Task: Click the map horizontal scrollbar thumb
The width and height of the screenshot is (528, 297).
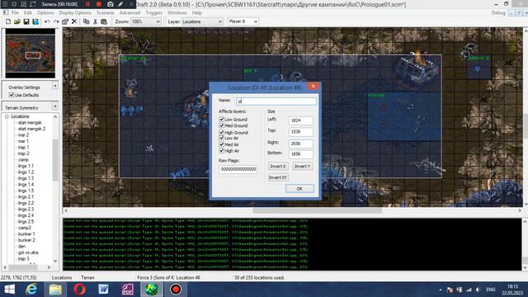Action: tap(317, 210)
